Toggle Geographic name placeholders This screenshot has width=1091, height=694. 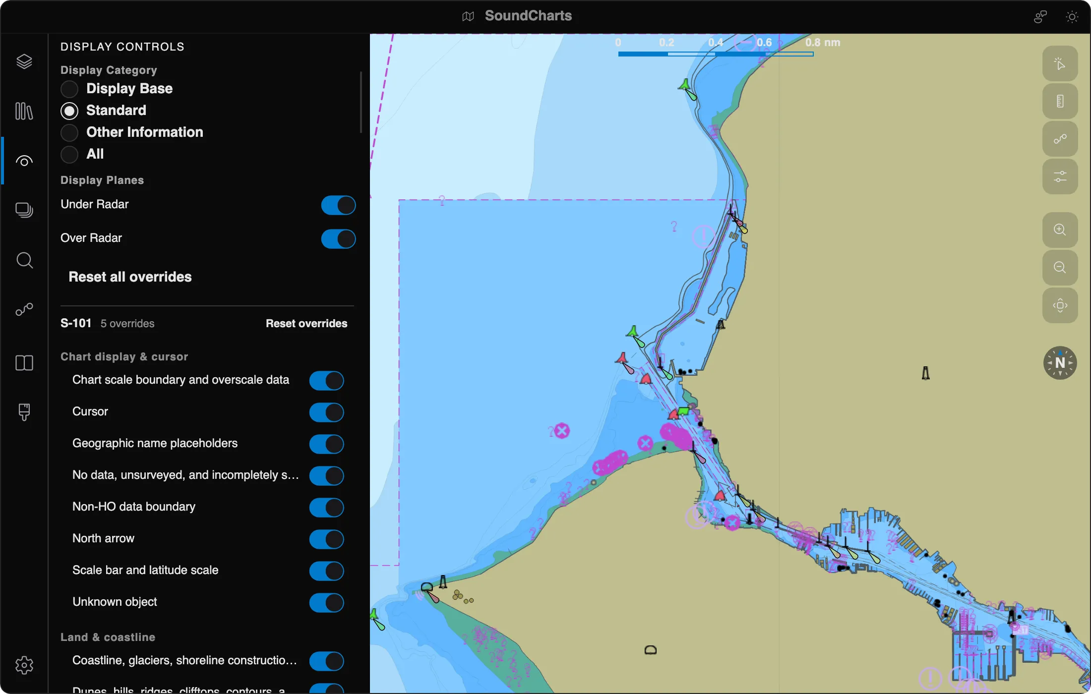[x=326, y=444]
